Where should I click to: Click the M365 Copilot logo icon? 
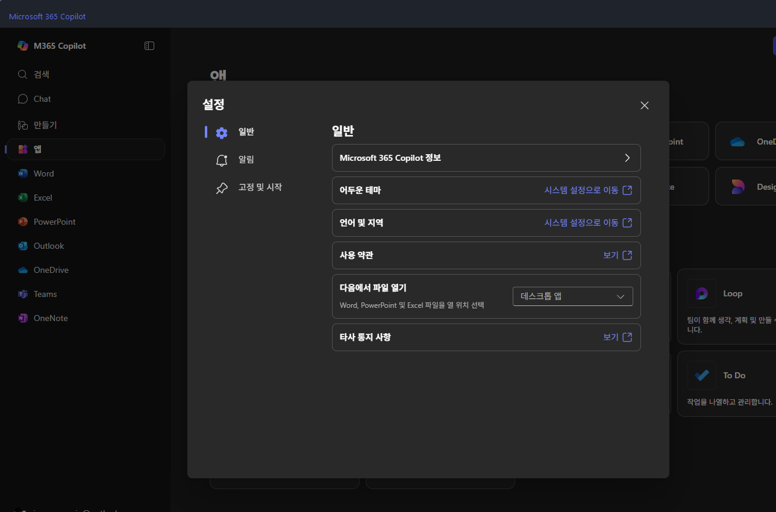[23, 46]
